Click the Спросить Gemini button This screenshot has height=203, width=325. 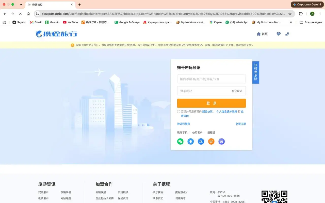tap(307, 5)
